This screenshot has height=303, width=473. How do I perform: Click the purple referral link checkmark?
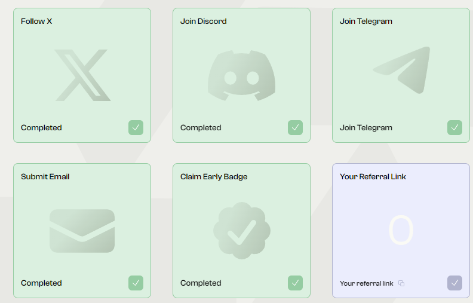[x=454, y=283]
